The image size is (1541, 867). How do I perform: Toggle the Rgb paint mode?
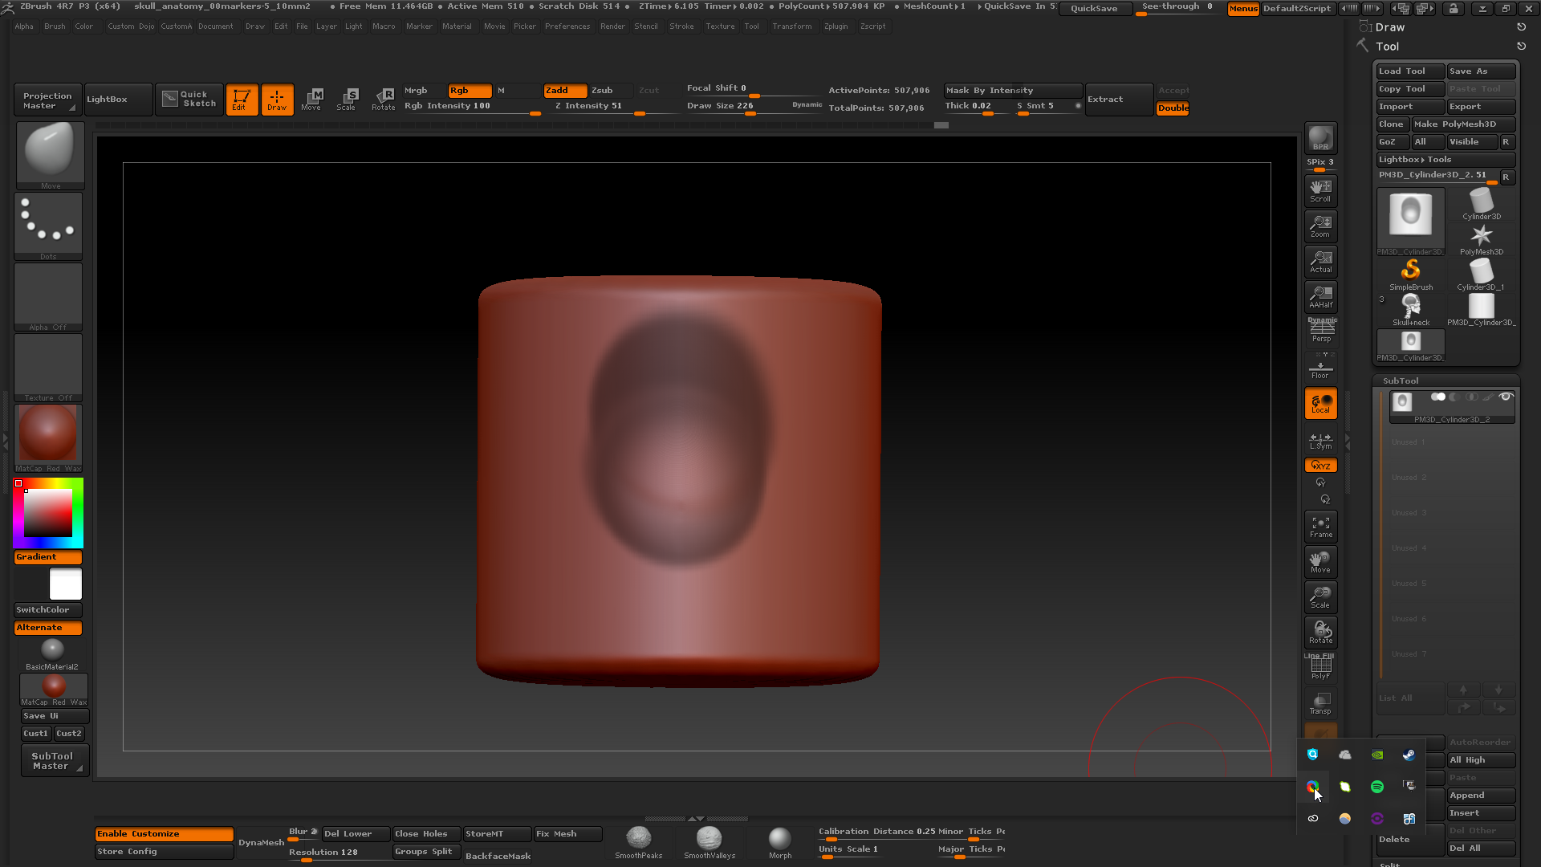pos(470,91)
